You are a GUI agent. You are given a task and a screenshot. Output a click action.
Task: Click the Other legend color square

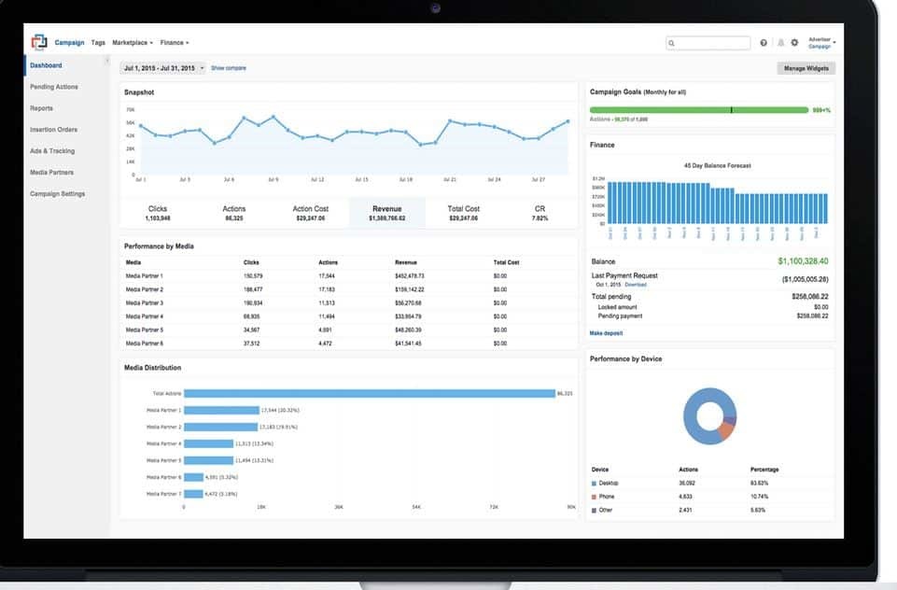pyautogui.click(x=594, y=510)
